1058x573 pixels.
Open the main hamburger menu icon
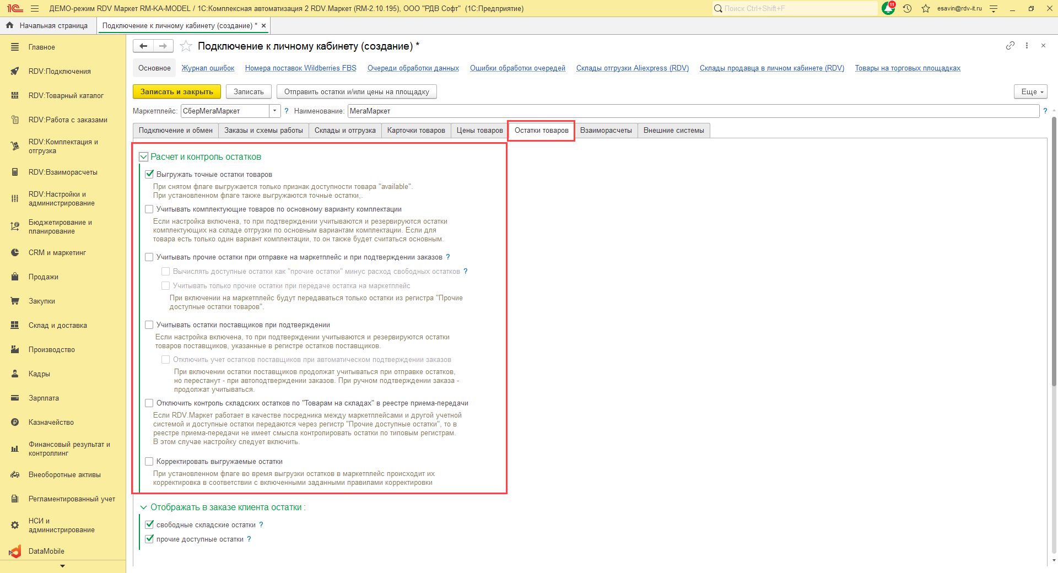point(35,8)
